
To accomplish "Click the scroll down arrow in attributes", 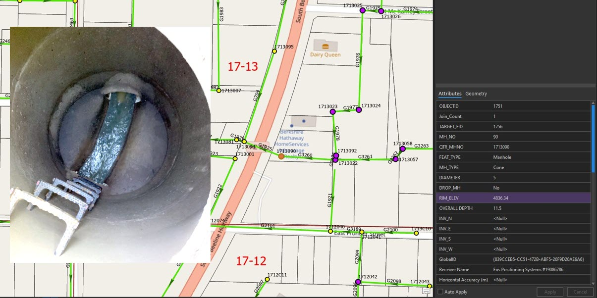I will point(593,284).
